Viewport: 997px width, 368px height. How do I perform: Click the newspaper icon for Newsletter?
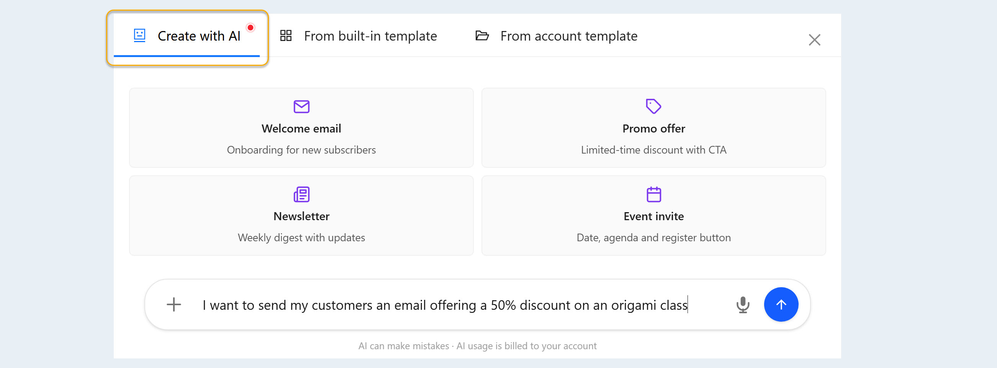(x=301, y=194)
